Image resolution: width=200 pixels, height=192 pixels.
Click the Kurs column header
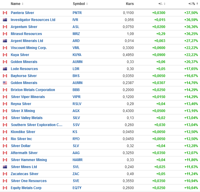point(130,4)
